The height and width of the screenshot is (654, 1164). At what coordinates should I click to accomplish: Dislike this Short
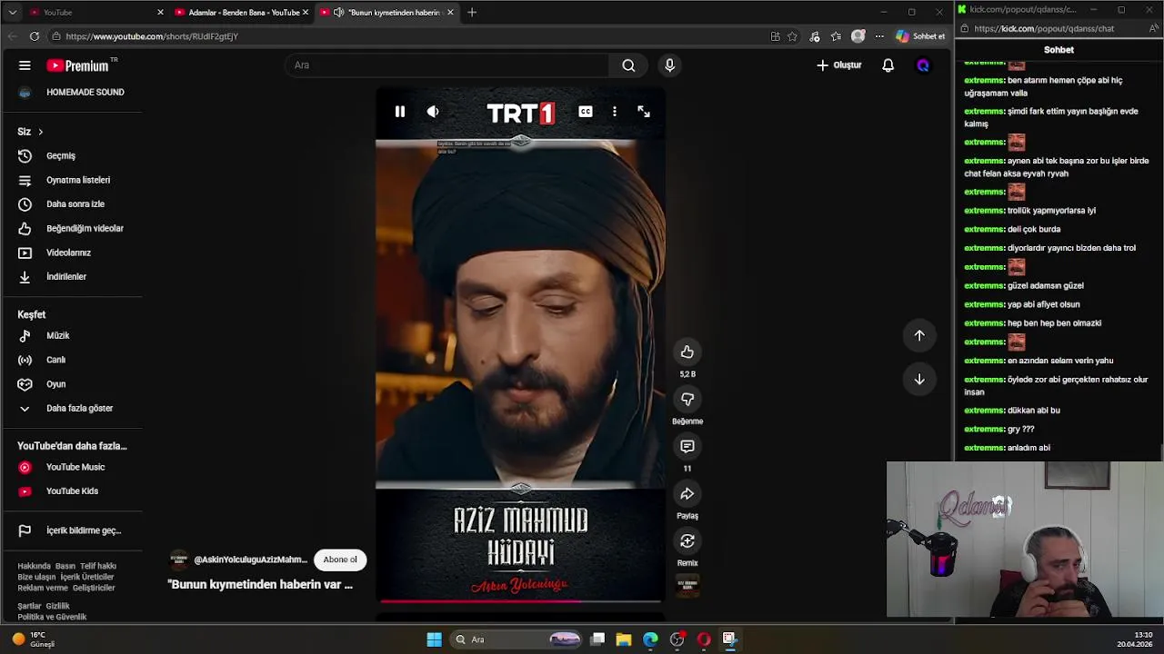click(687, 400)
